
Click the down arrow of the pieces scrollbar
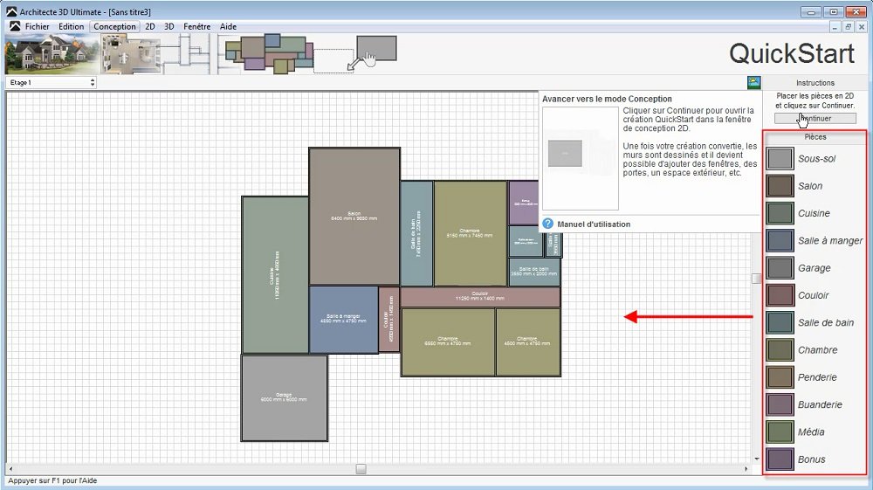coord(757,459)
